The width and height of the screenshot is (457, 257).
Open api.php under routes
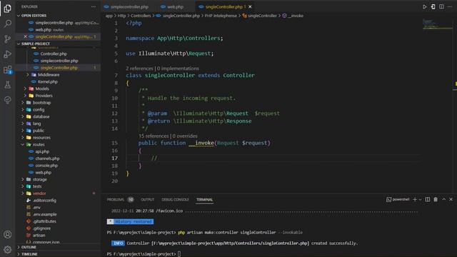point(42,151)
